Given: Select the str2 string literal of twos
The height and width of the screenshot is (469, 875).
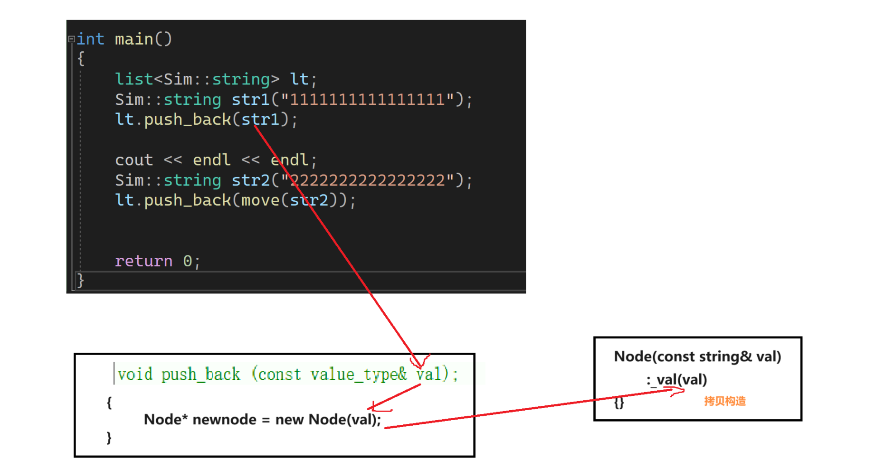Looking at the screenshot, I should [x=368, y=180].
